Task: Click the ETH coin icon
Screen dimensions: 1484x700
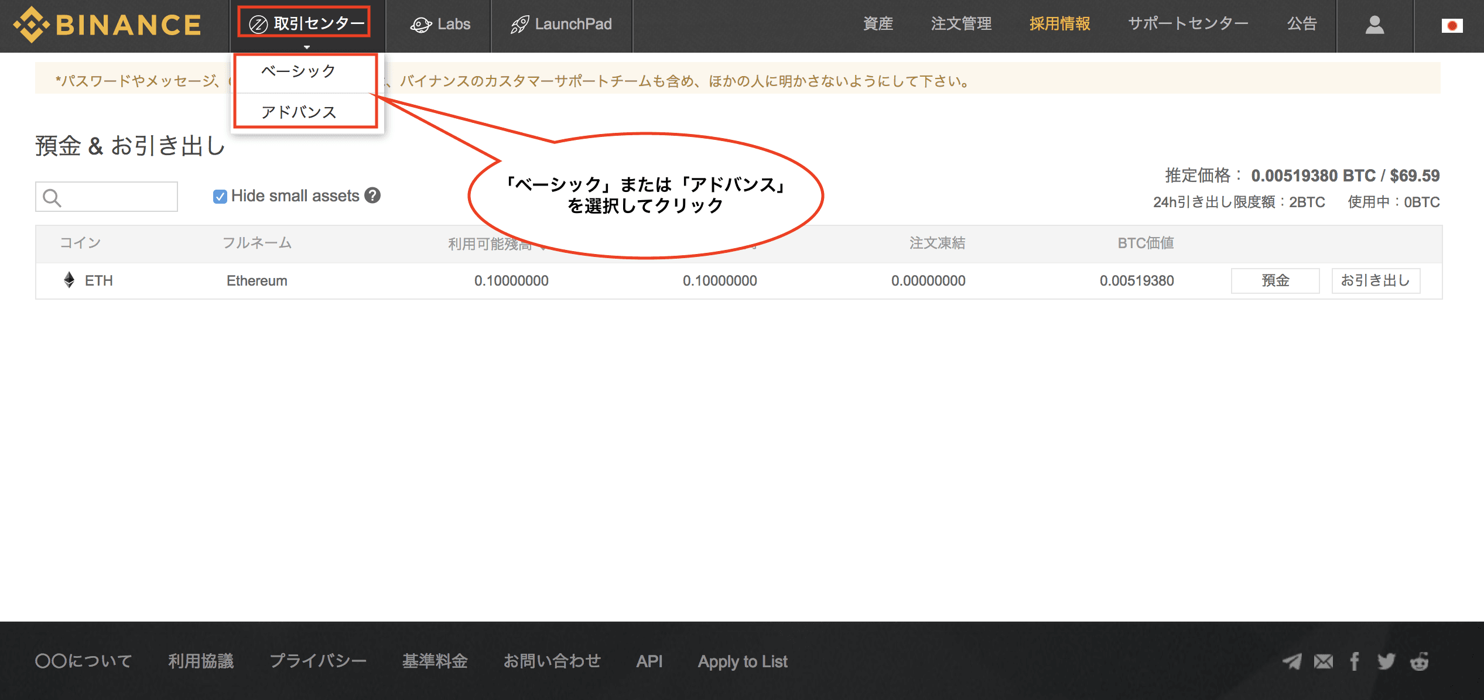Action: click(69, 280)
